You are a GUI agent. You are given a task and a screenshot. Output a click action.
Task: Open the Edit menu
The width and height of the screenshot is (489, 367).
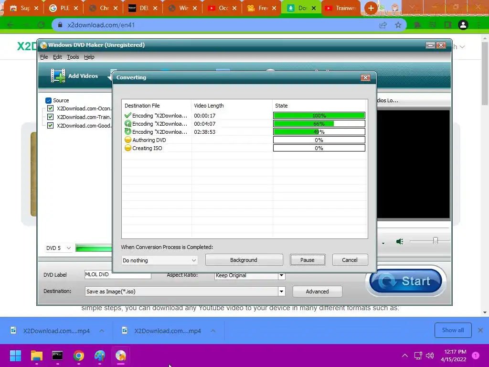(x=57, y=57)
